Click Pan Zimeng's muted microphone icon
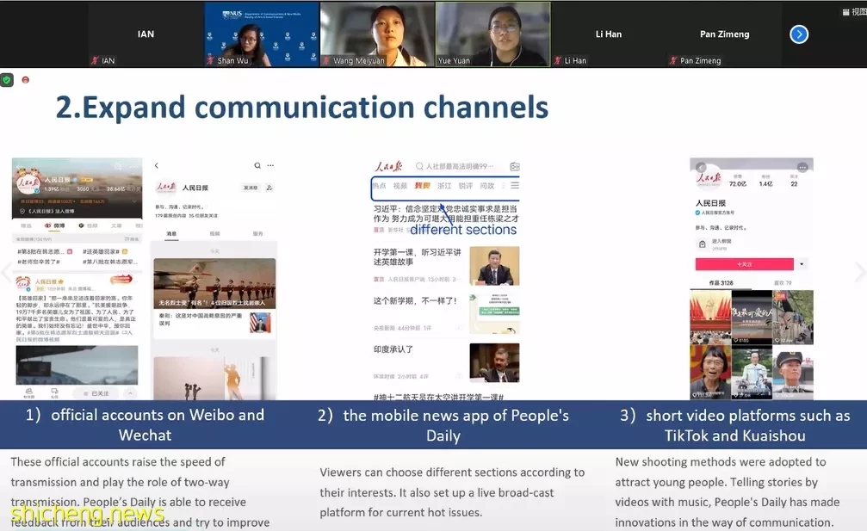This screenshot has width=867, height=531. tap(673, 60)
